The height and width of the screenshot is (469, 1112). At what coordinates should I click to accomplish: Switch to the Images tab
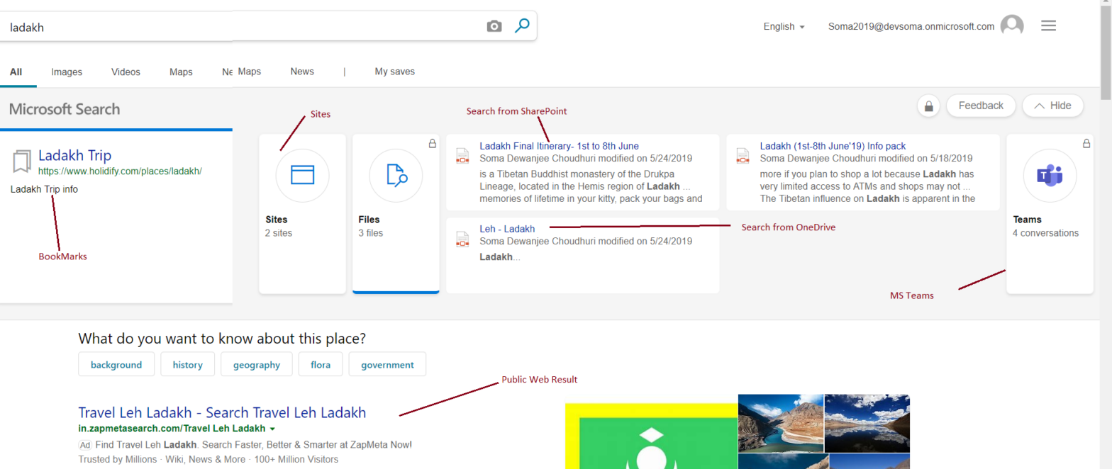(67, 72)
